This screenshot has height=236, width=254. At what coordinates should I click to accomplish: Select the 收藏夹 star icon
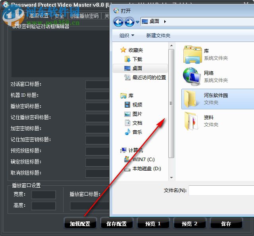[123, 50]
